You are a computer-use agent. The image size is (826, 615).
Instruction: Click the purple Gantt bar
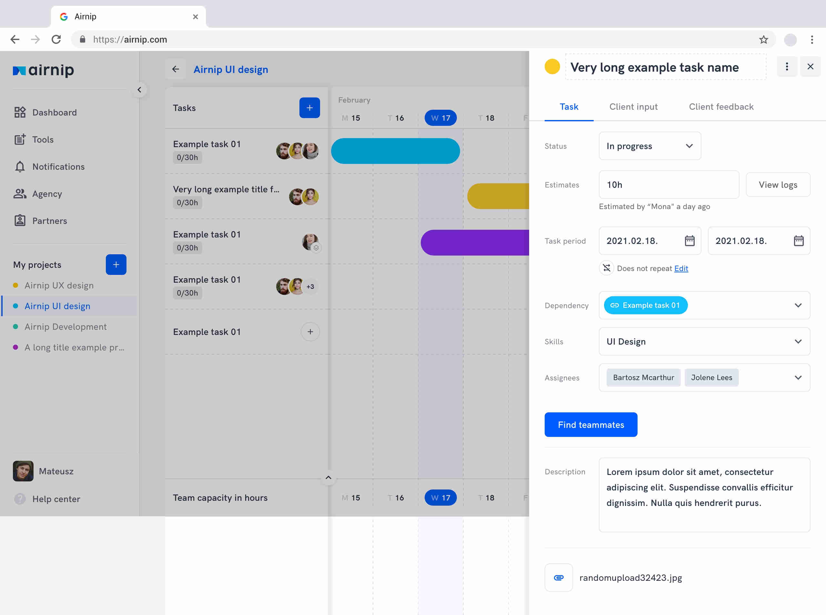[475, 243]
